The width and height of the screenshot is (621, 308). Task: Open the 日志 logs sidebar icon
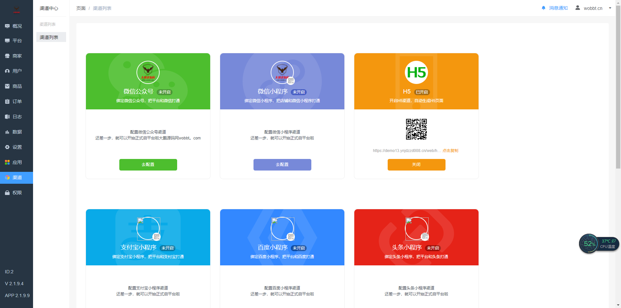[x=7, y=116]
